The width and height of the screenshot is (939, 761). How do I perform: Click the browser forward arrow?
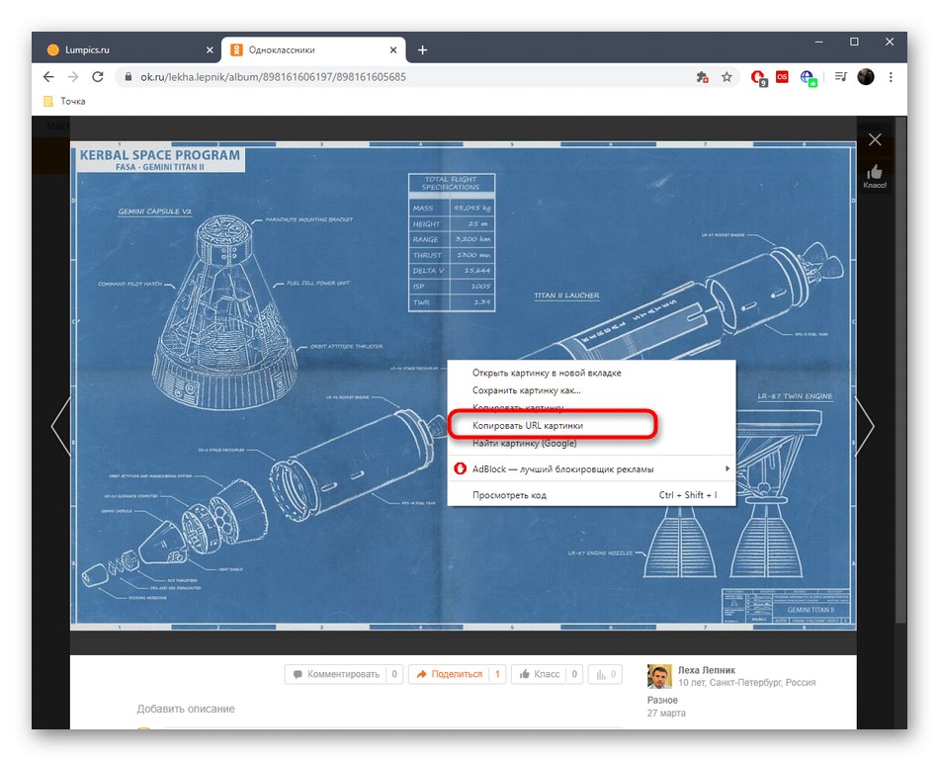tap(73, 77)
